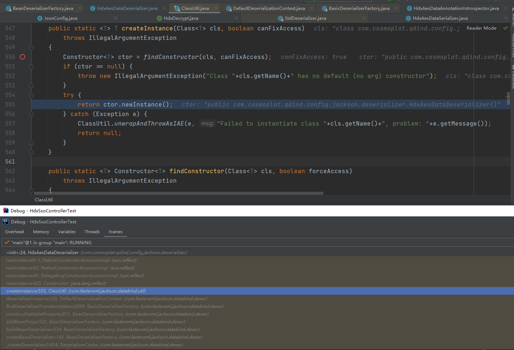Screen dimensions: 514x350
Task: Close the DefaultDeserializationContext.java tab
Action: [x=312, y=8]
